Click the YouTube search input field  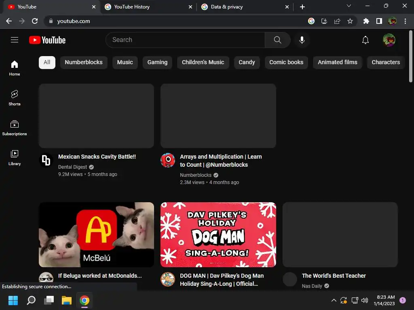185,40
